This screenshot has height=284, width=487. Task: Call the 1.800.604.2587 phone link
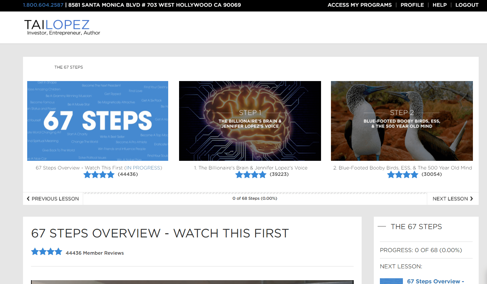[x=43, y=5]
